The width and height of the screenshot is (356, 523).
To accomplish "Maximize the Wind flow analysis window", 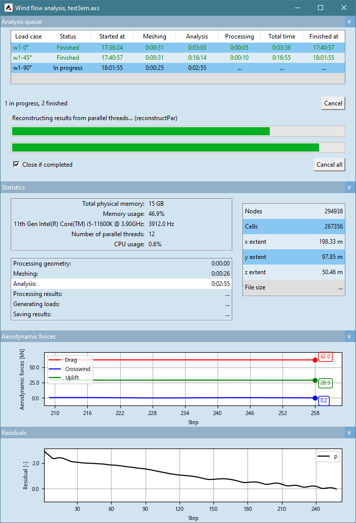I will pos(321,8).
